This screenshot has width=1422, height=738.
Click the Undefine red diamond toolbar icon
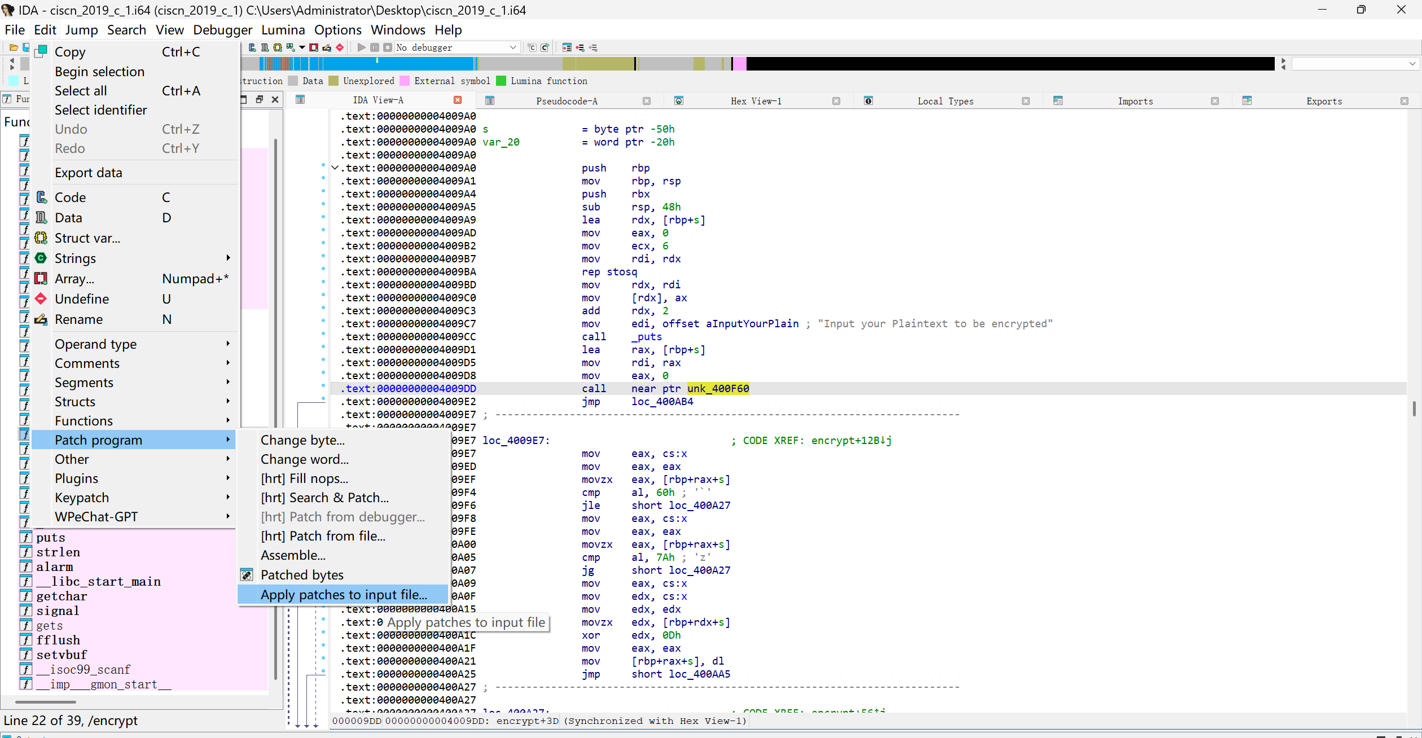(340, 47)
